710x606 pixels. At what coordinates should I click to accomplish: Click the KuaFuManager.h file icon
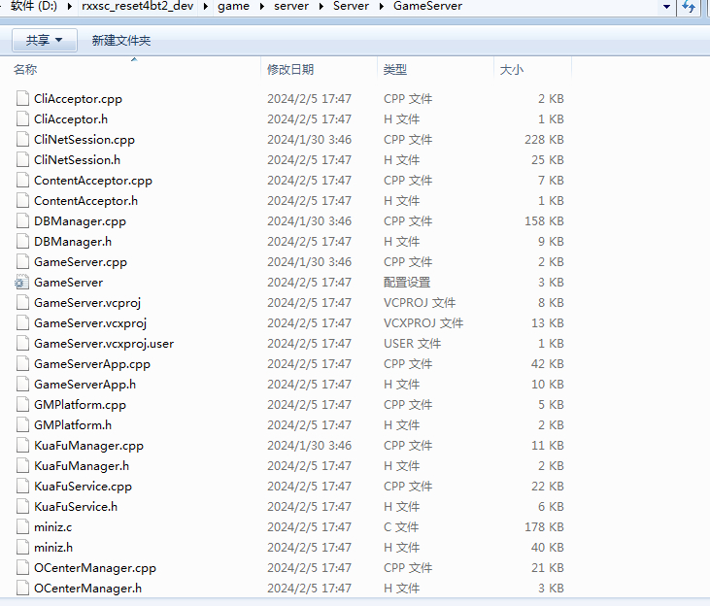[x=23, y=466]
